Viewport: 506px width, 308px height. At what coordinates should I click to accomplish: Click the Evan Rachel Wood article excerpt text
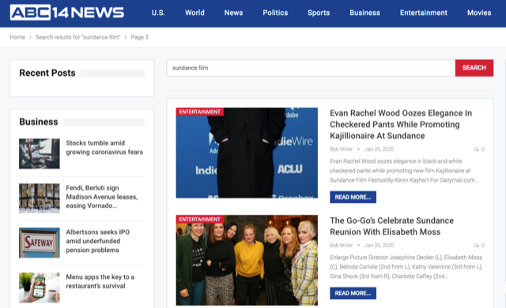click(x=404, y=171)
